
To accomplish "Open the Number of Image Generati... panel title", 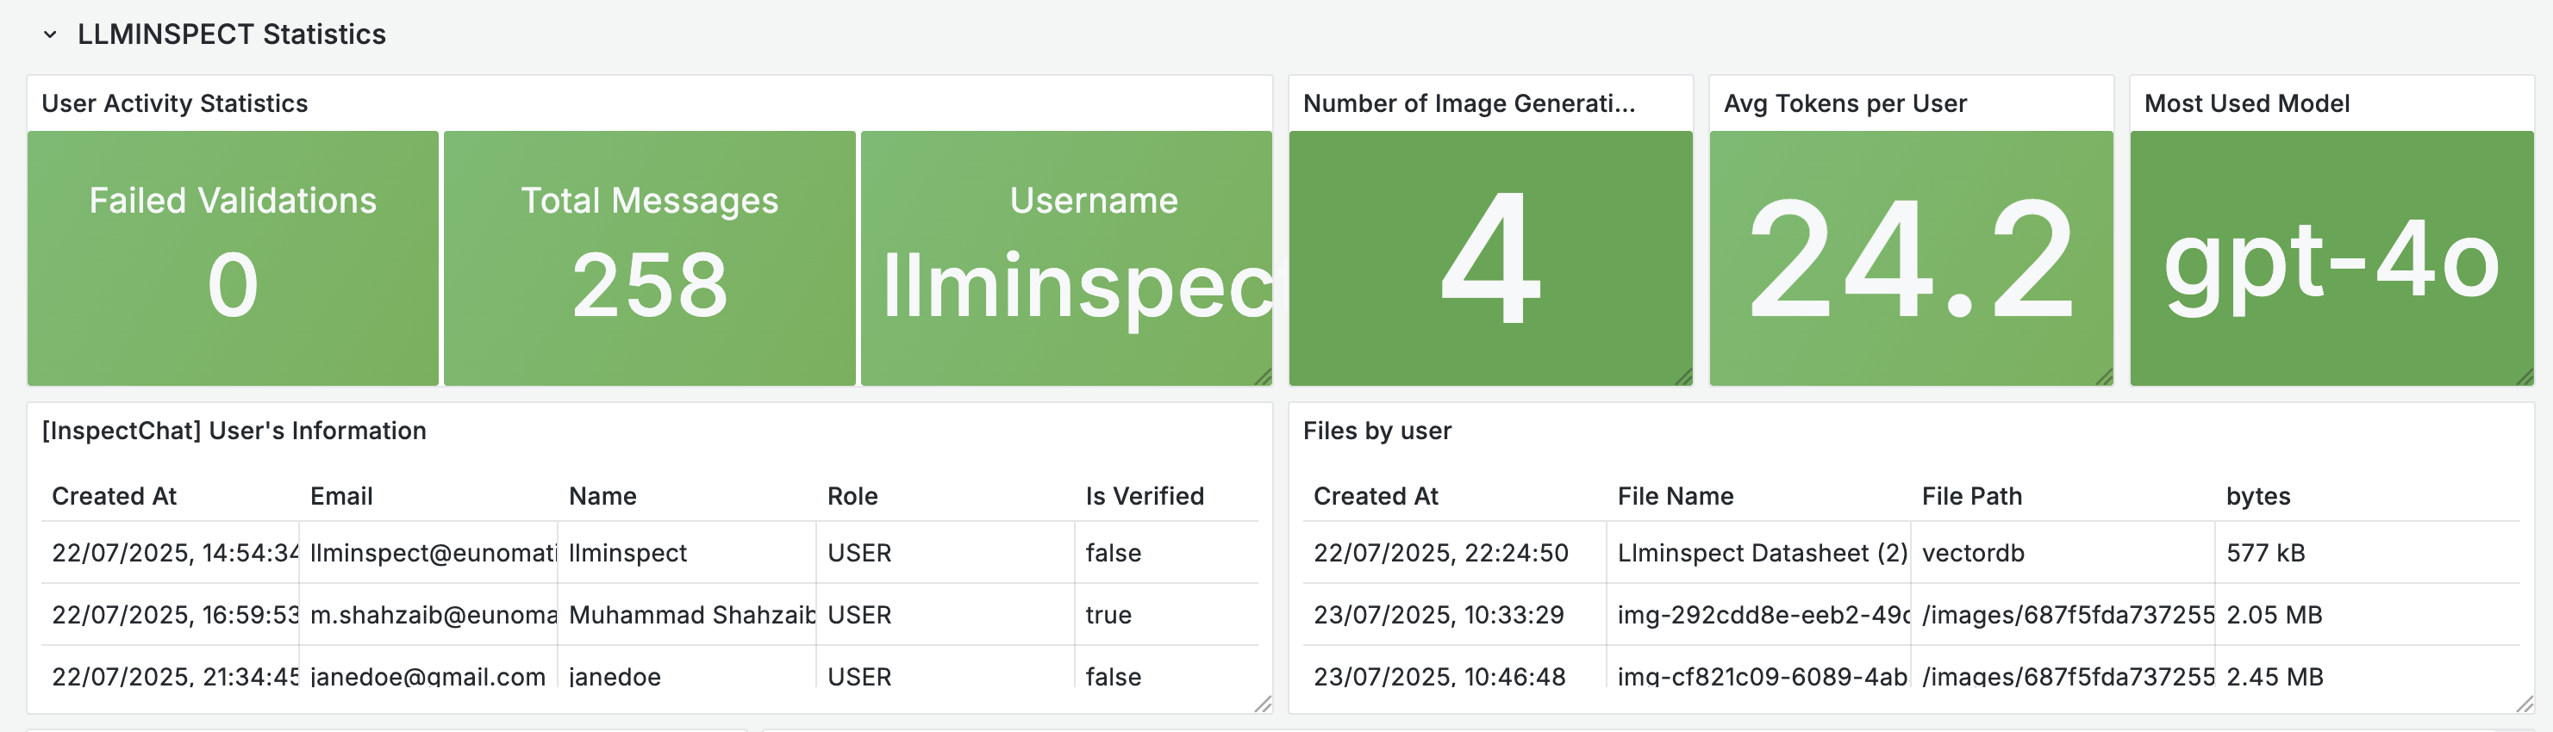I will [1469, 103].
